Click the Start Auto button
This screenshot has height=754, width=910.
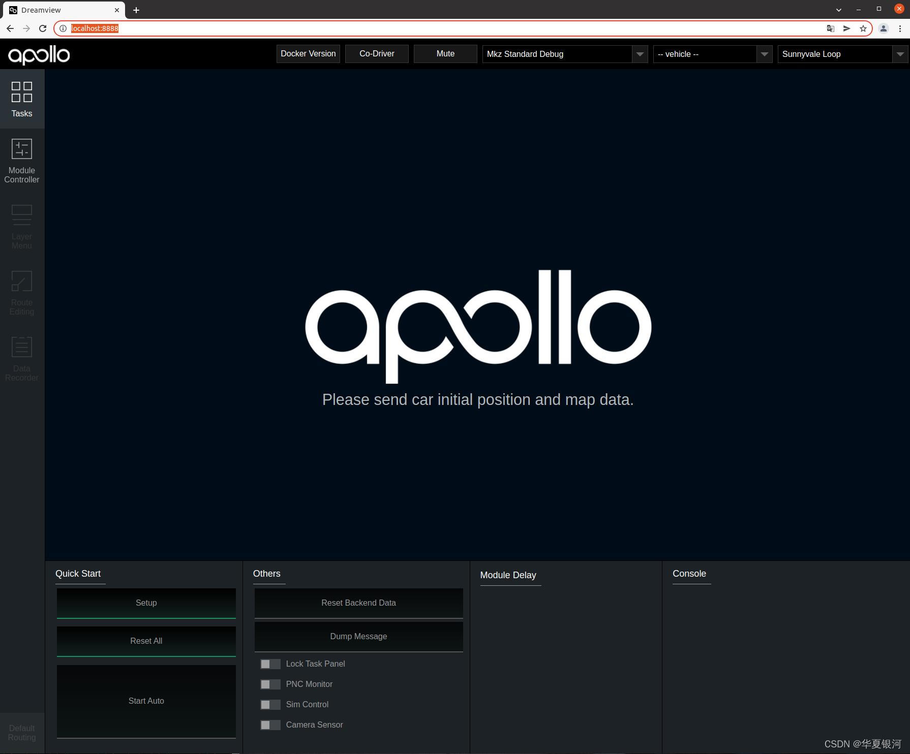click(x=146, y=701)
